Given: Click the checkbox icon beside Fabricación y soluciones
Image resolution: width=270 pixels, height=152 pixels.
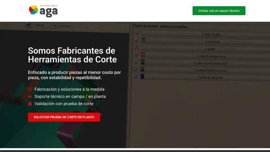Looking at the screenshot, I should (30, 89).
